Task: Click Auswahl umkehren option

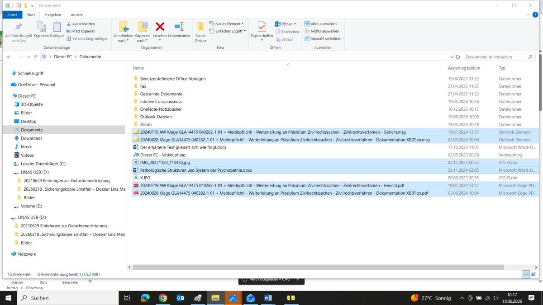Action: 323,38
